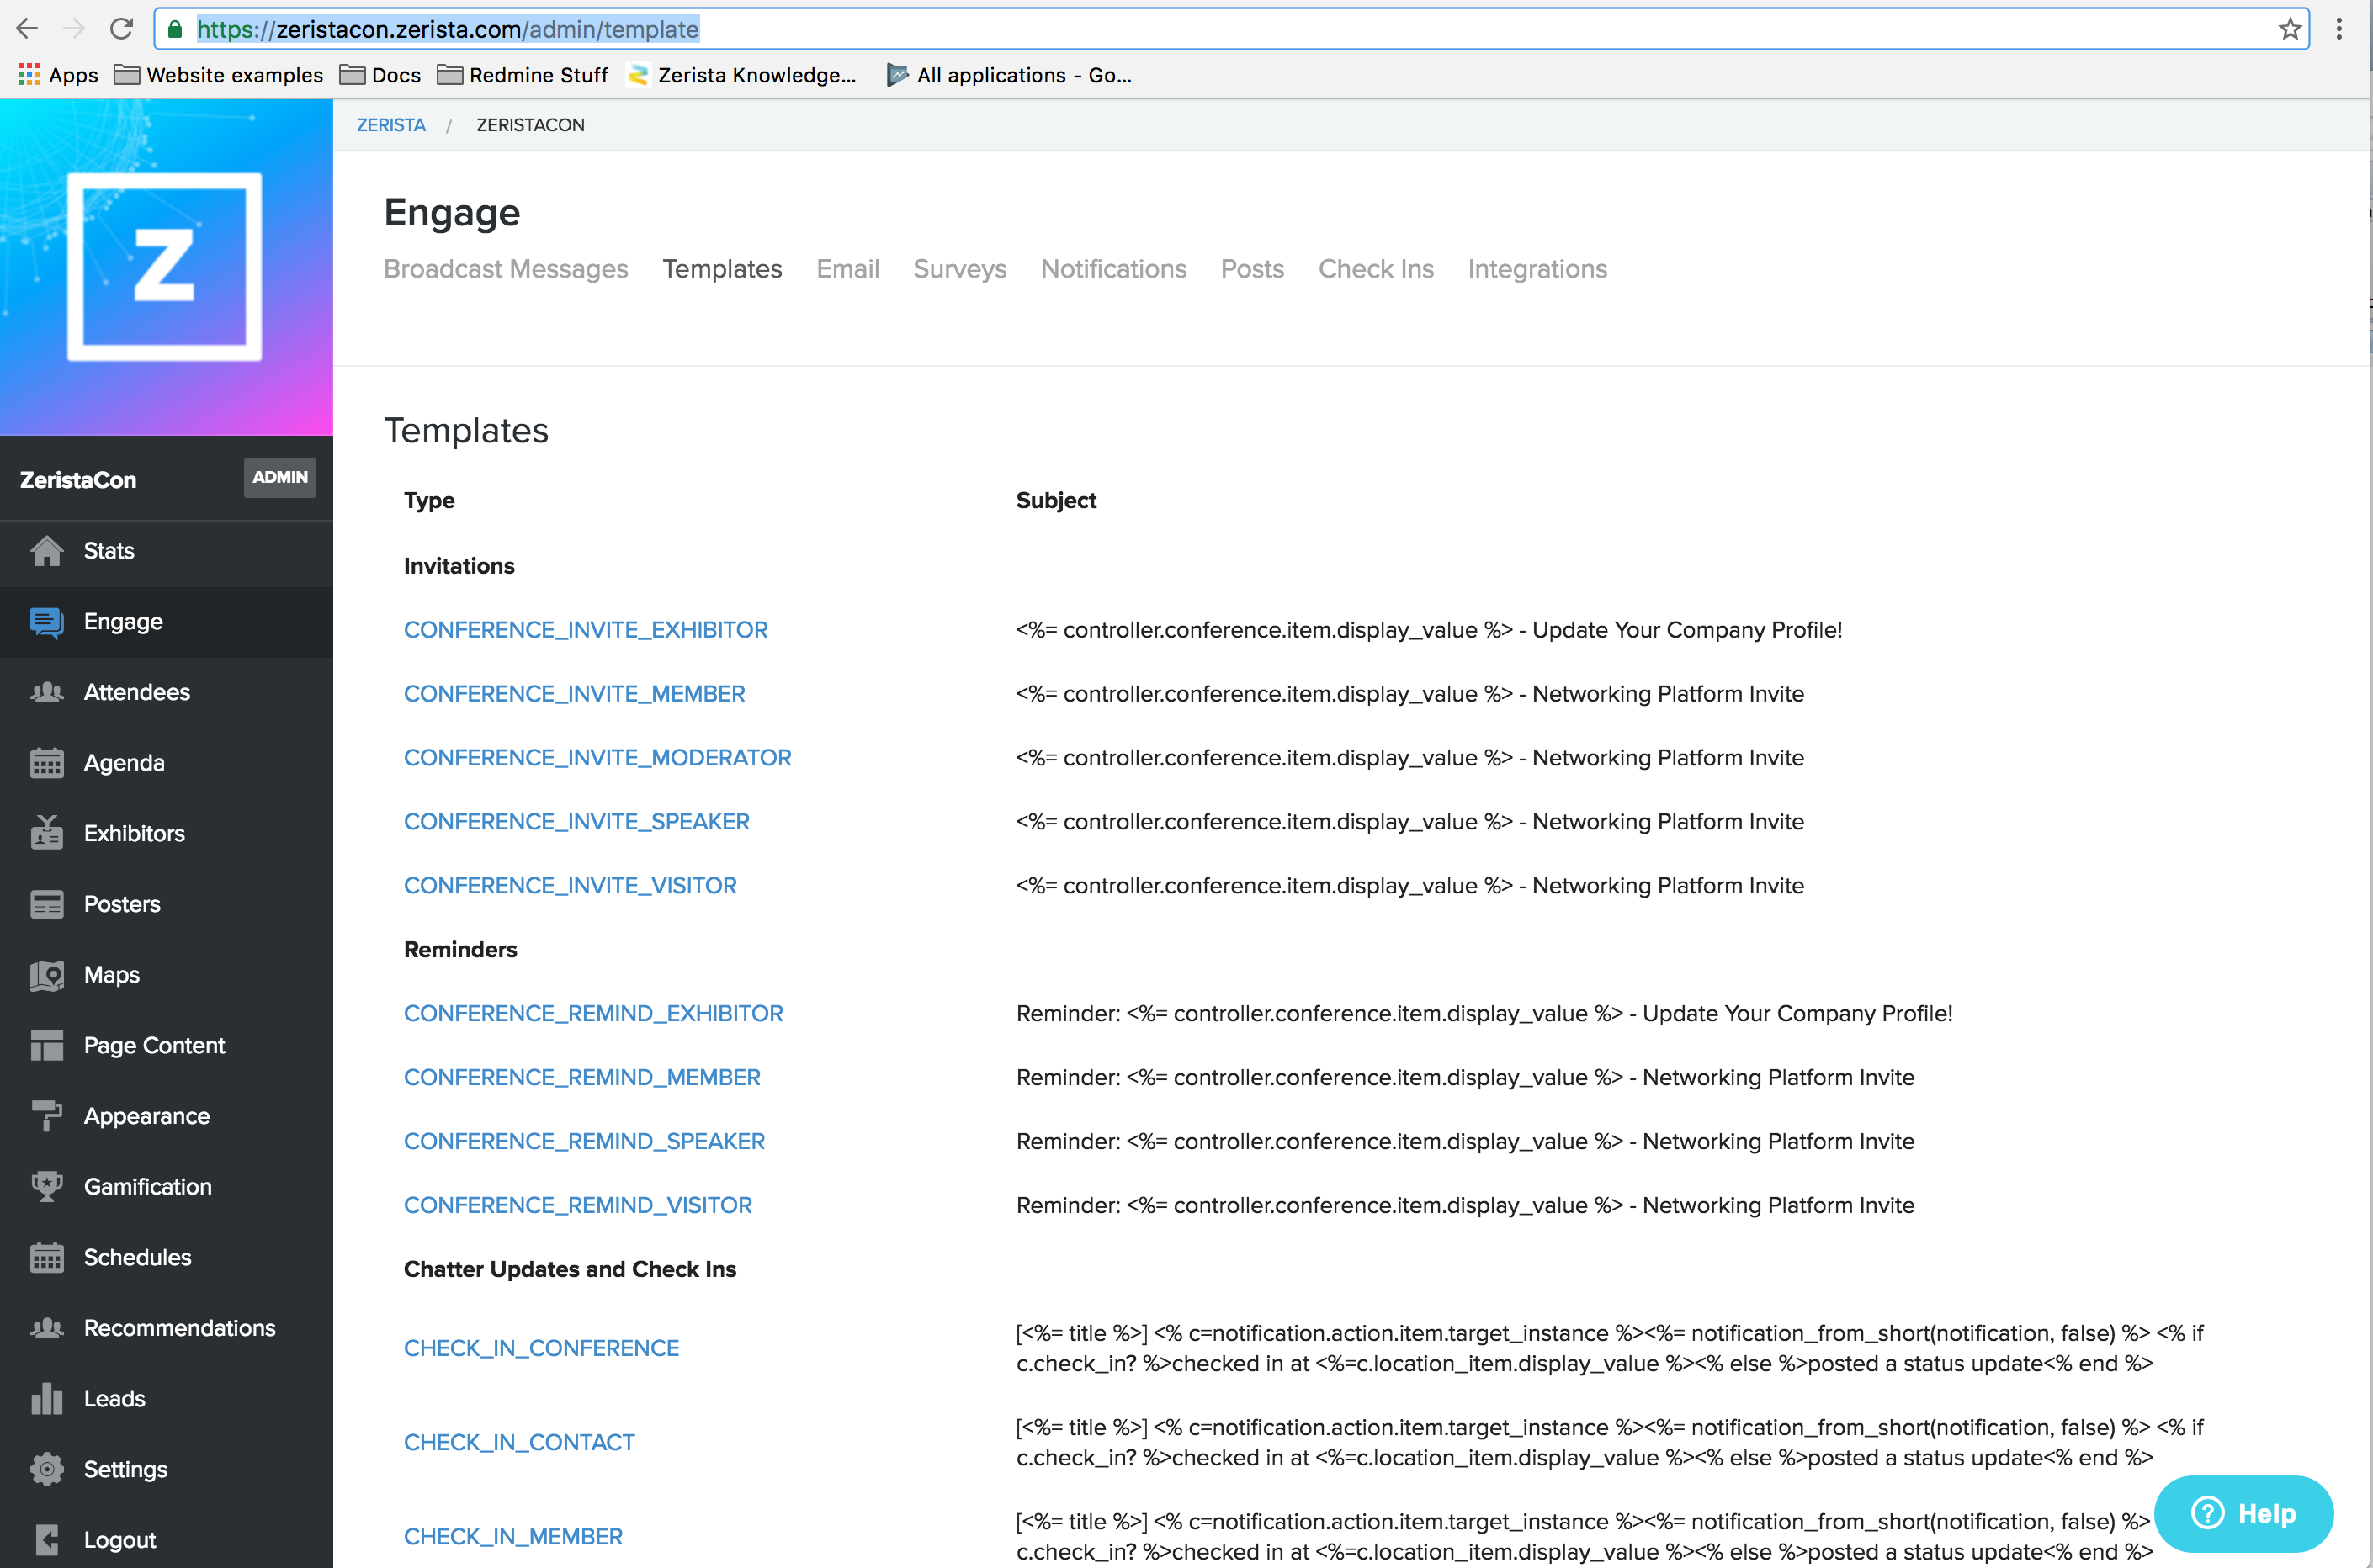
Task: Open CONFERENCE_REMIND_VISITOR template
Action: pyautogui.click(x=578, y=1206)
